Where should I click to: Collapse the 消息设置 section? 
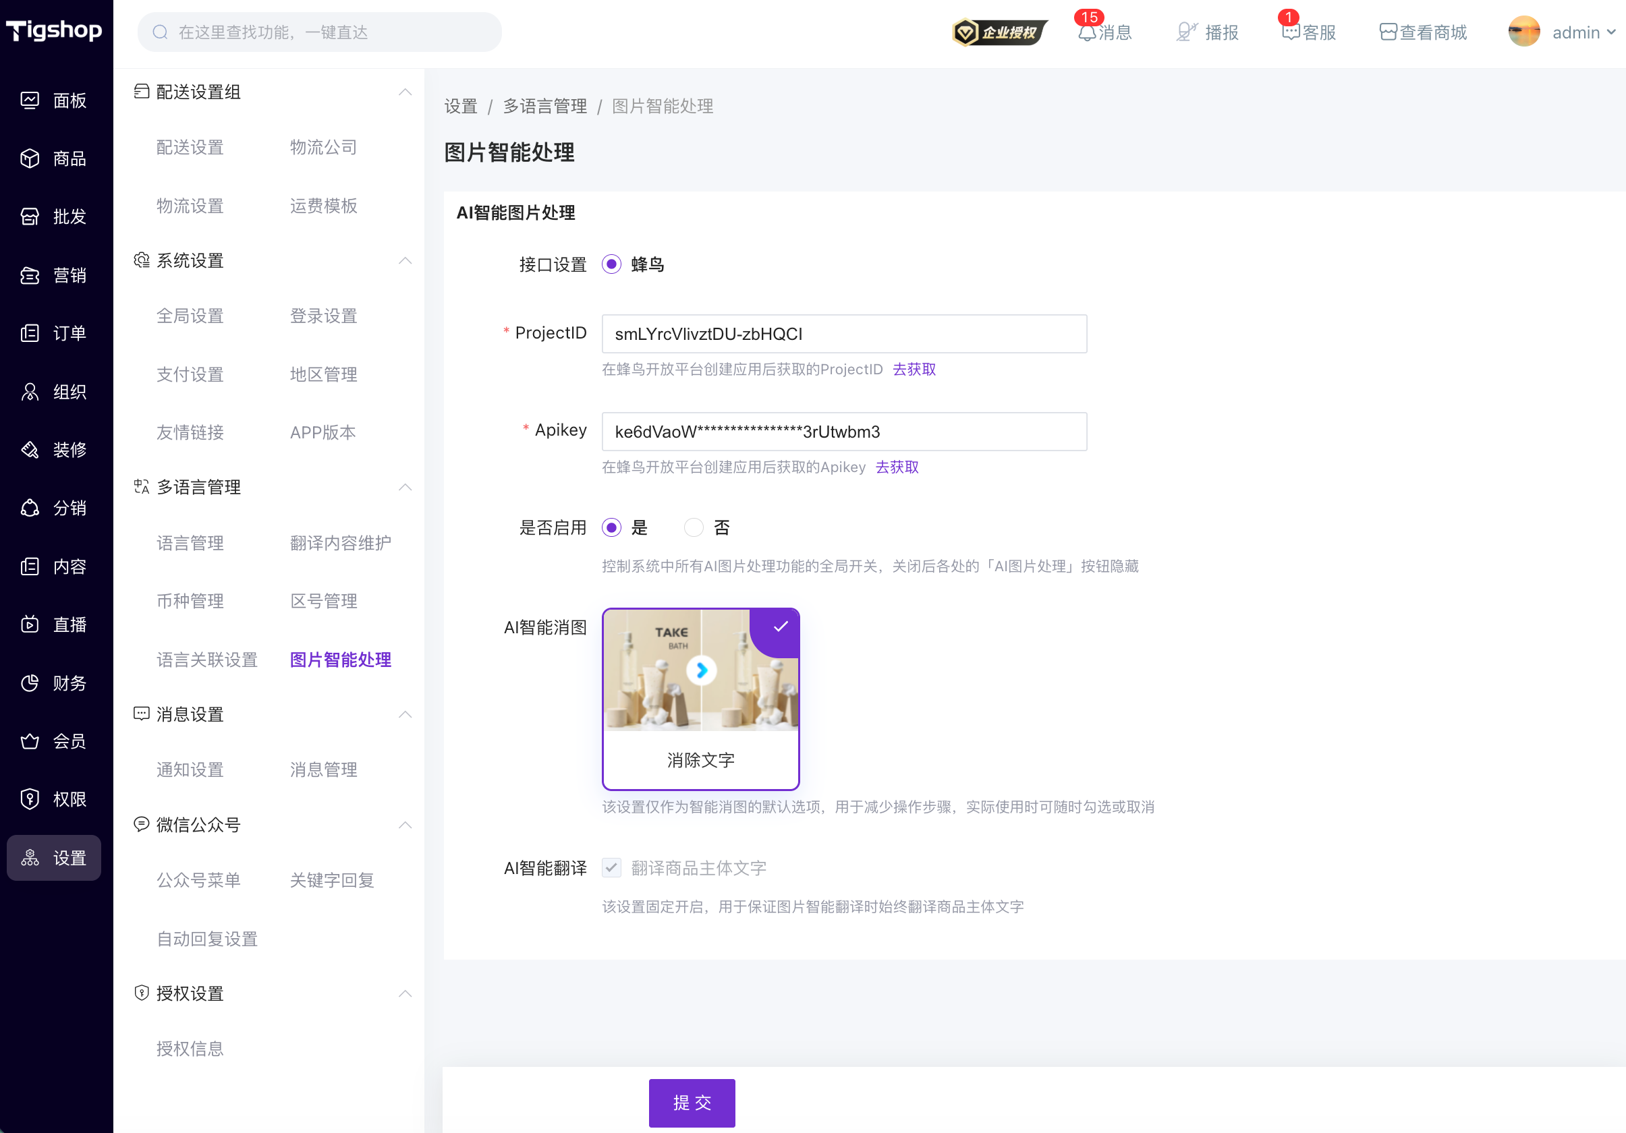pos(405,715)
